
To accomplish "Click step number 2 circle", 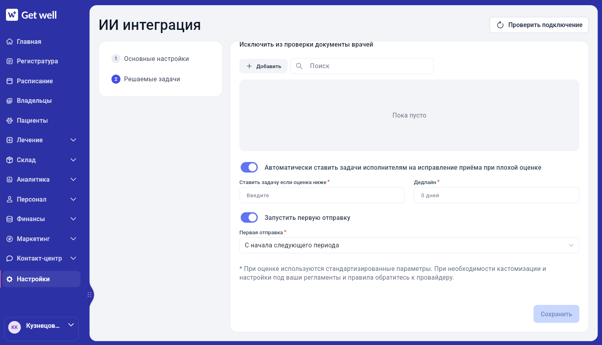I will click(x=116, y=79).
